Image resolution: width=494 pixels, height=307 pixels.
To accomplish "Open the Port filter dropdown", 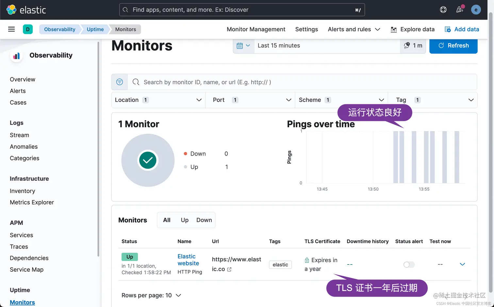I will [250, 100].
